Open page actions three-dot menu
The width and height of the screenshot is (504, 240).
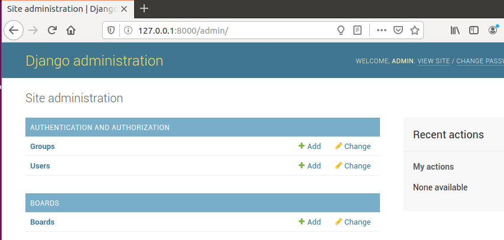pyautogui.click(x=381, y=31)
